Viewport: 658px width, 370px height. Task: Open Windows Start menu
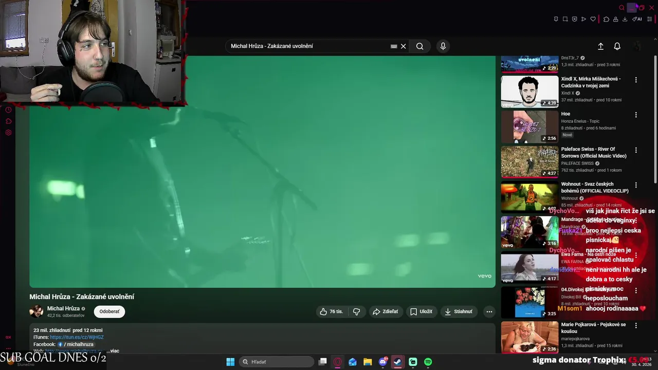[230, 362]
